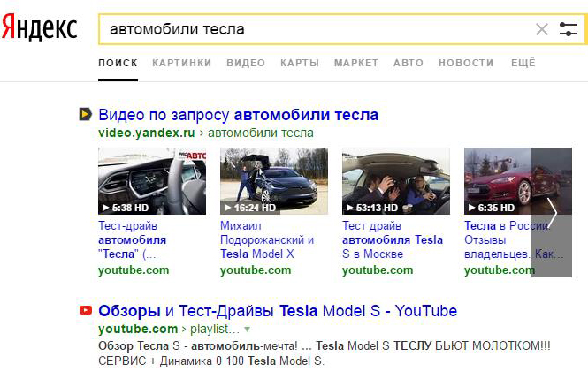Click the red YouTube favicon

(x=86, y=310)
